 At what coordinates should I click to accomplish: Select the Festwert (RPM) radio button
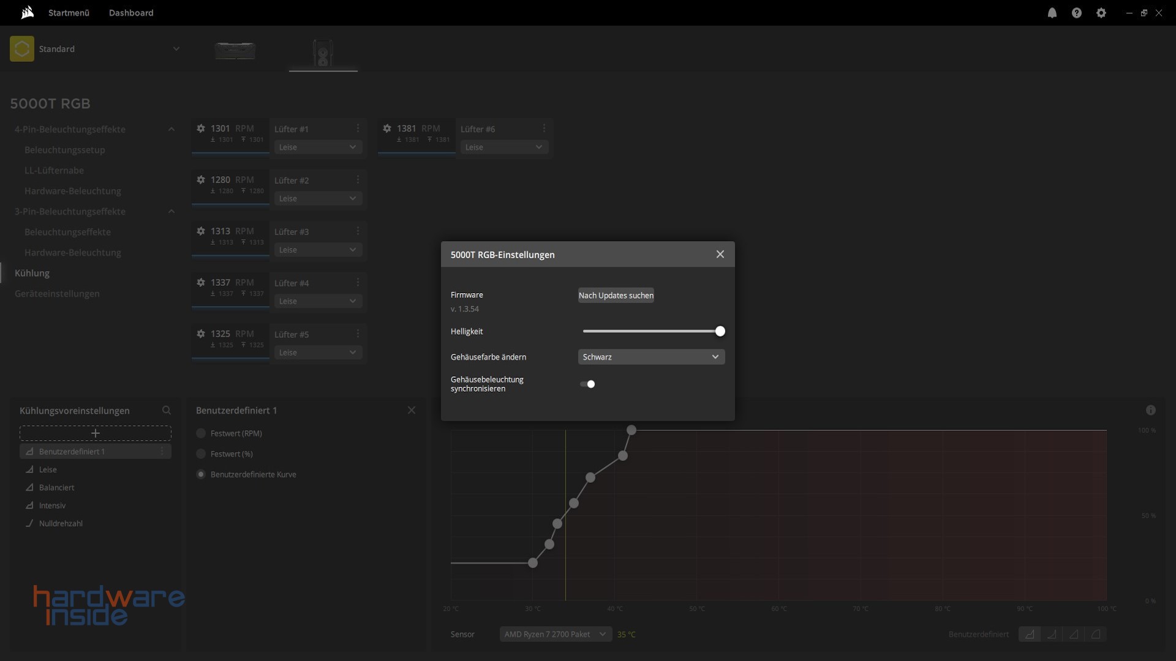(x=201, y=433)
